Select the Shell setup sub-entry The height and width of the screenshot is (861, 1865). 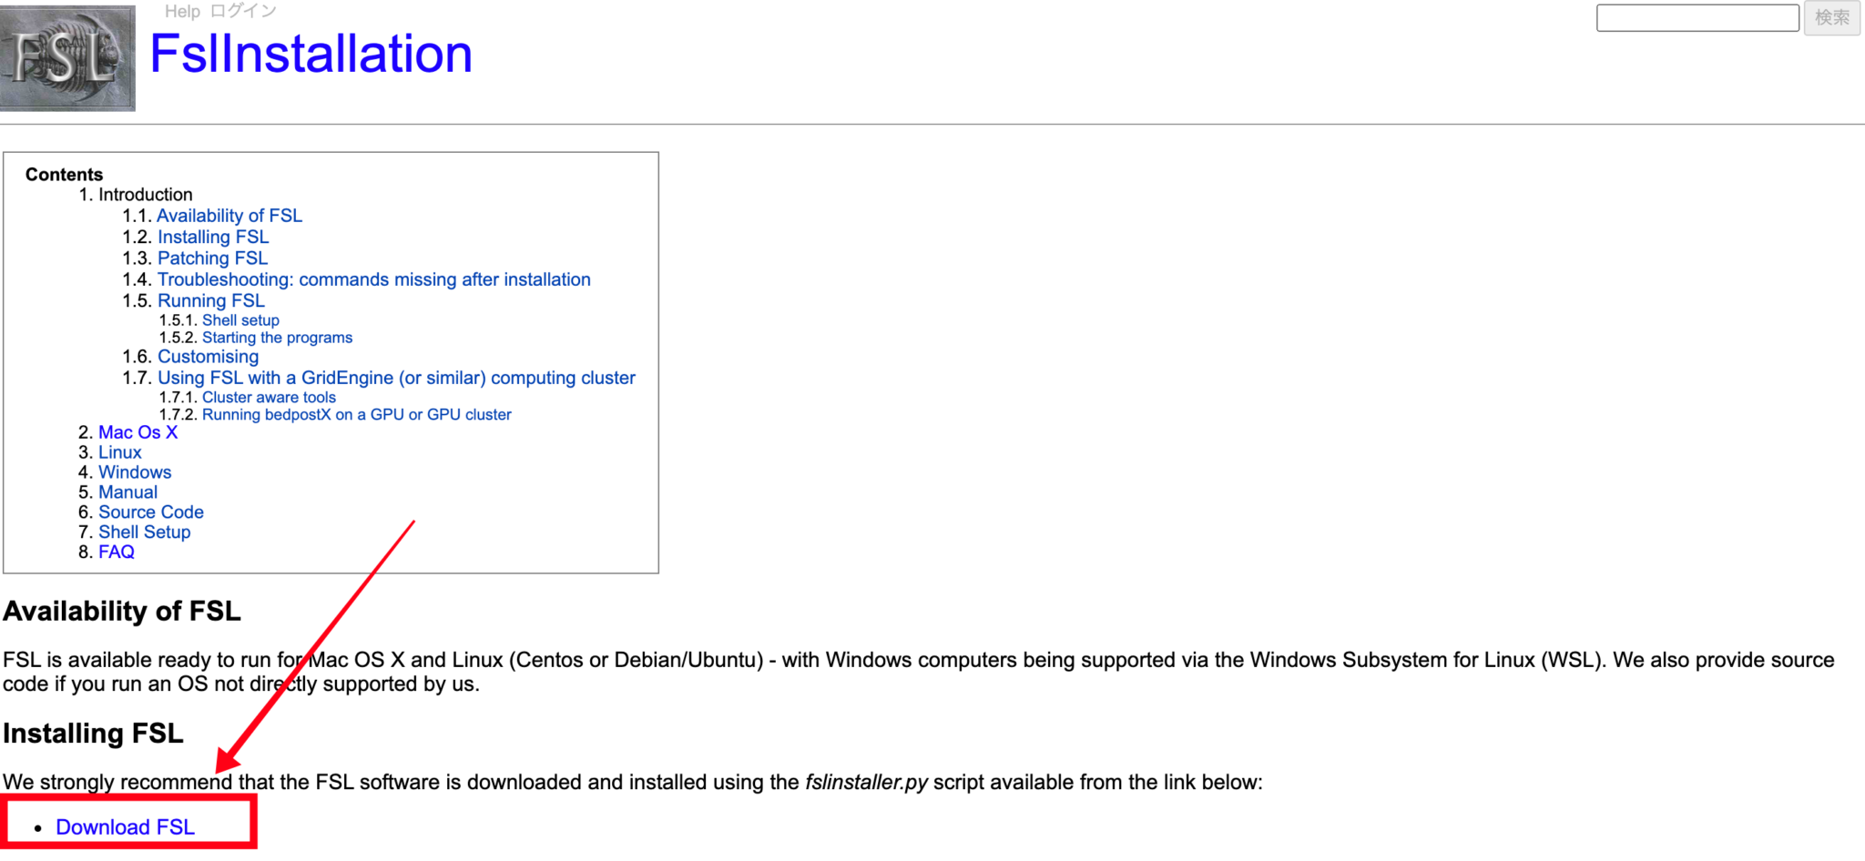click(x=240, y=320)
